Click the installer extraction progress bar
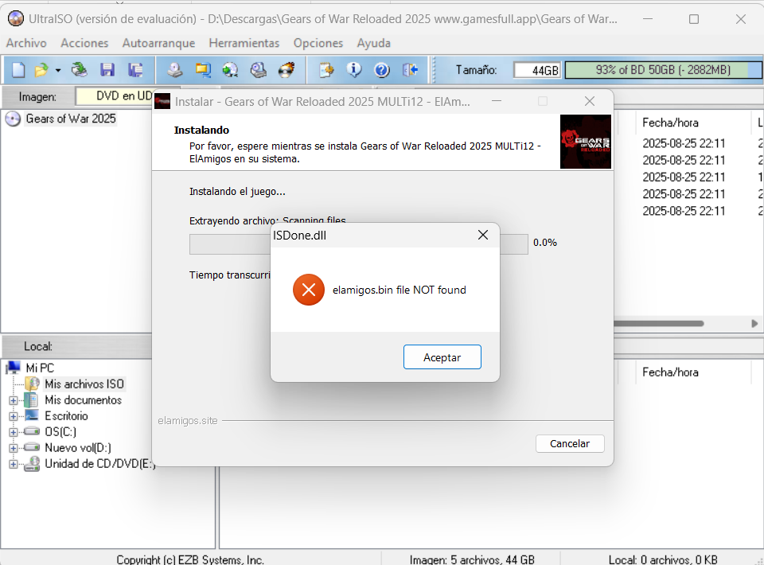This screenshot has height=565, width=764. point(359,244)
